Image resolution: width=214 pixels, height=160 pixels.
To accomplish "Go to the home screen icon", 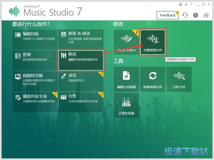I will click(x=206, y=15).
